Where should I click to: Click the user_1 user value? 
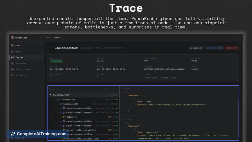click(195, 69)
